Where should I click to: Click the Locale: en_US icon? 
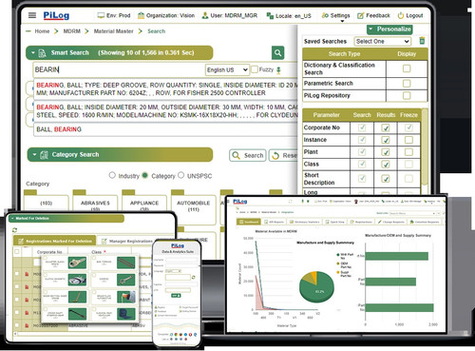(270, 15)
